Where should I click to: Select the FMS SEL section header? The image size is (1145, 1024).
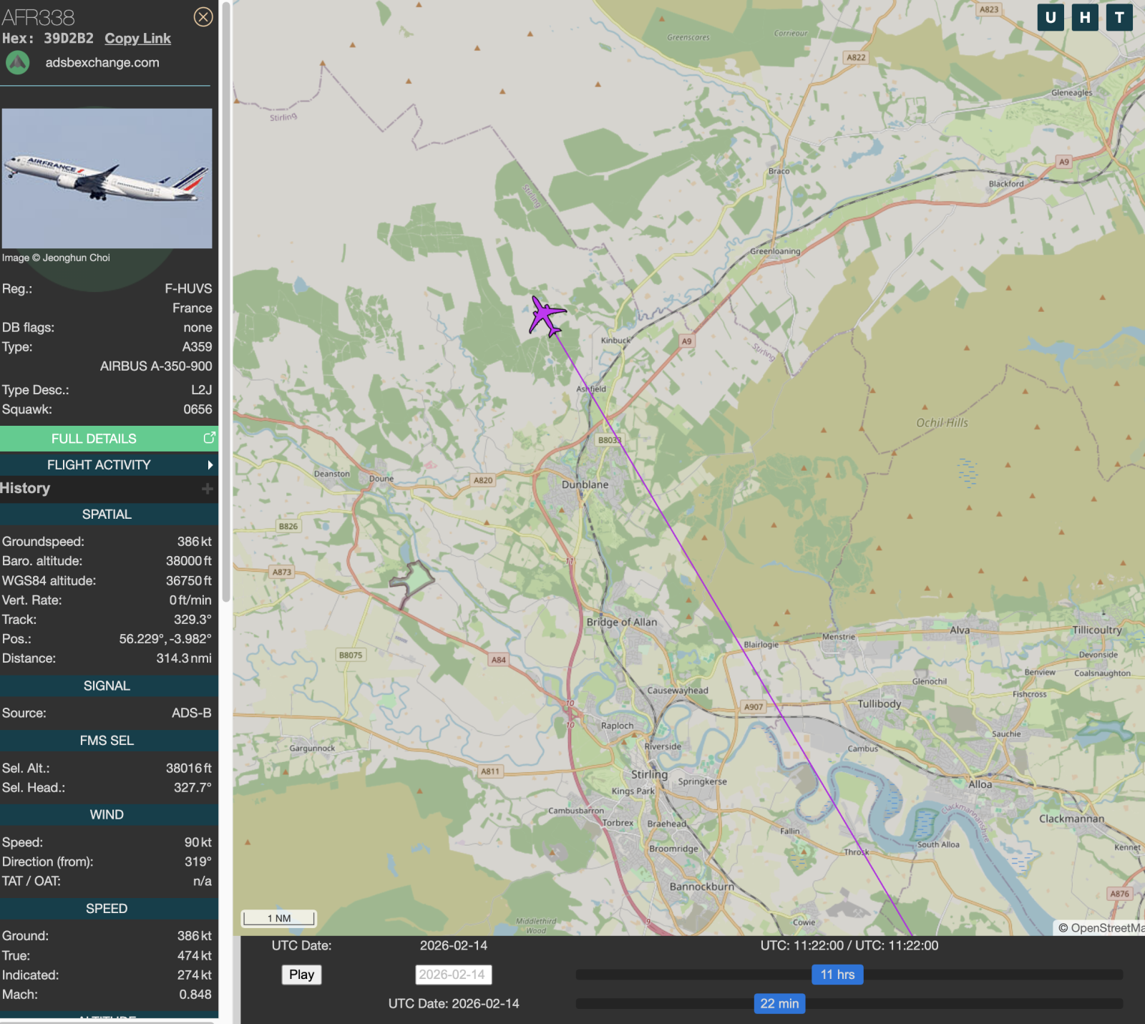(x=107, y=741)
